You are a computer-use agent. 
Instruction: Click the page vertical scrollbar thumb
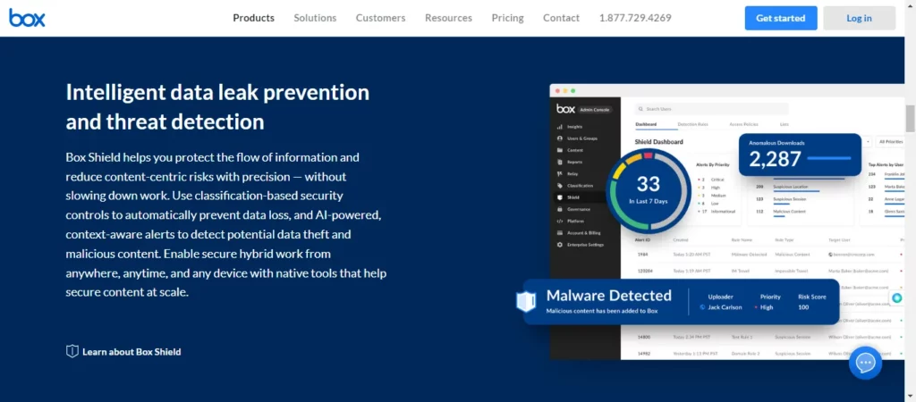pos(910,119)
